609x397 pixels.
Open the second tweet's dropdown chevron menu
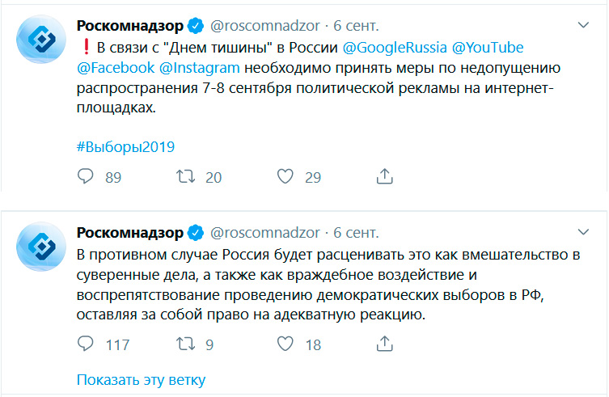tap(582, 233)
